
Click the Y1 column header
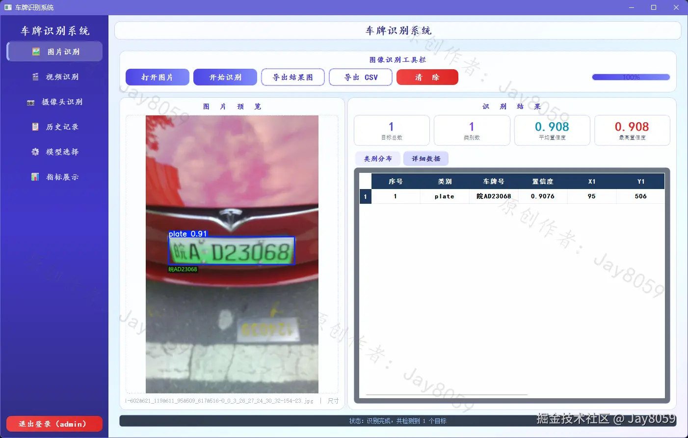(640, 181)
